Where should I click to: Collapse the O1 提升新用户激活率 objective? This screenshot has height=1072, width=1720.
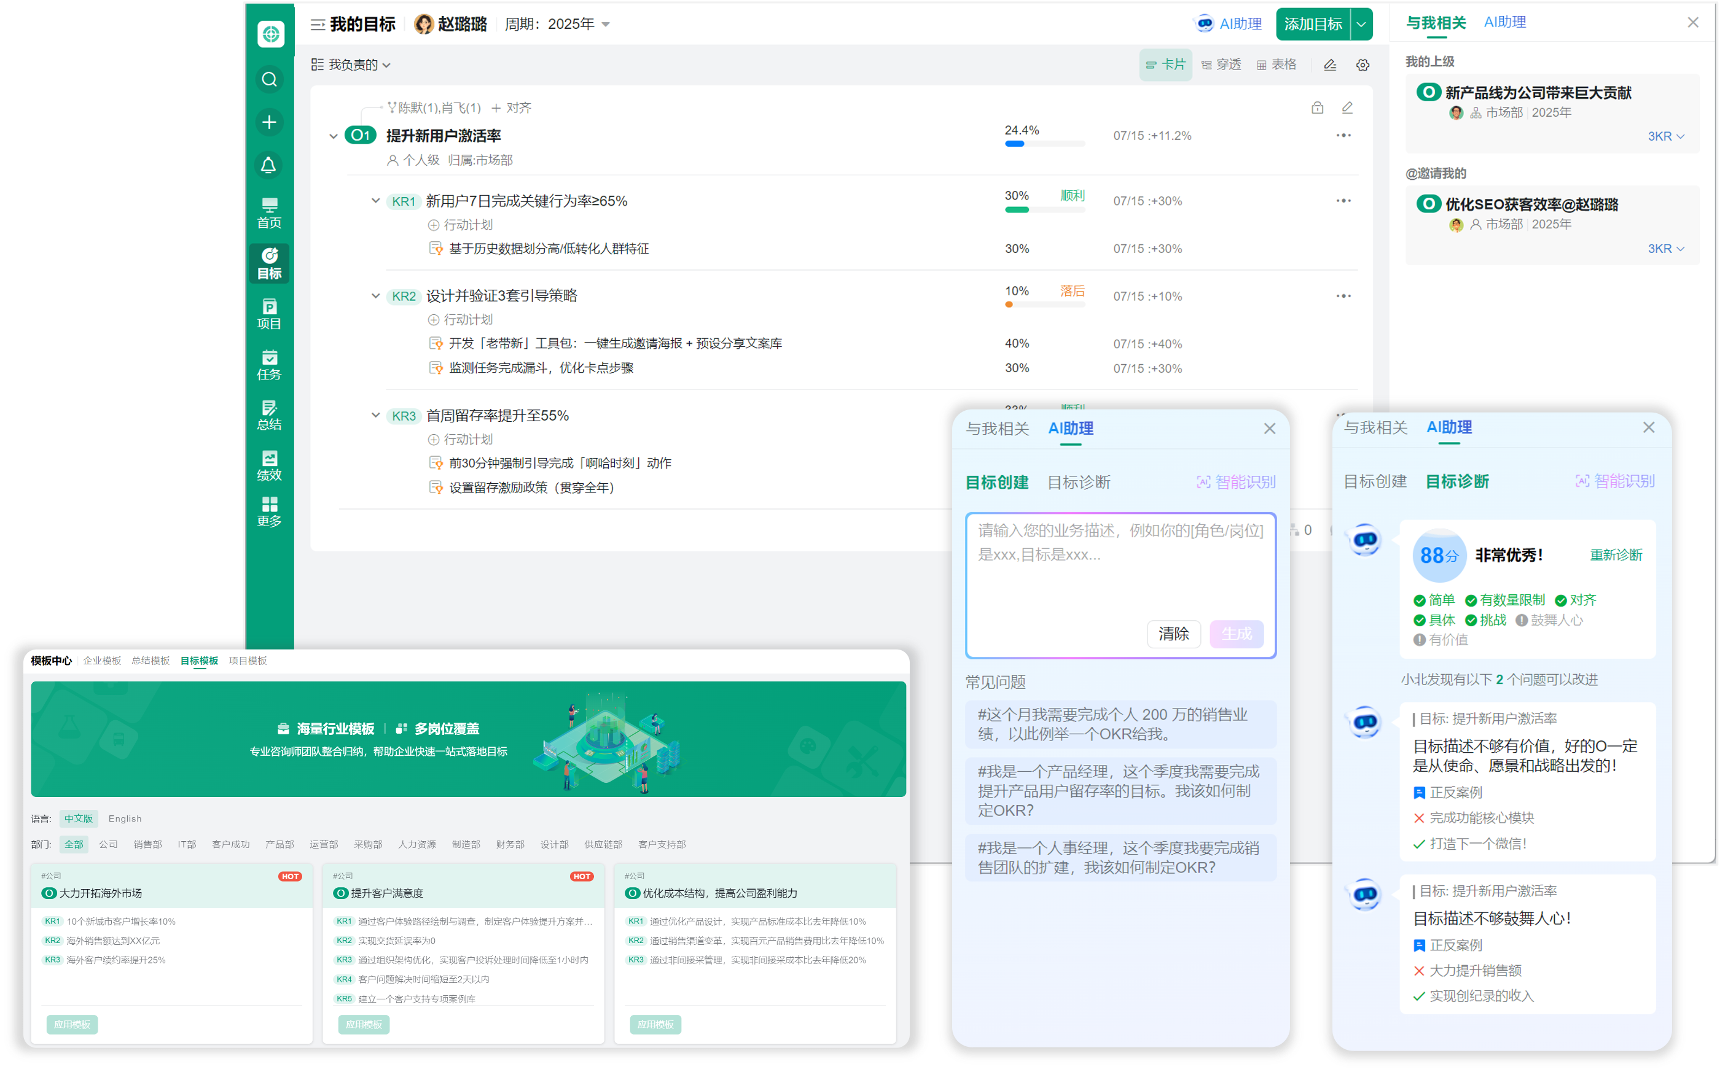334,136
